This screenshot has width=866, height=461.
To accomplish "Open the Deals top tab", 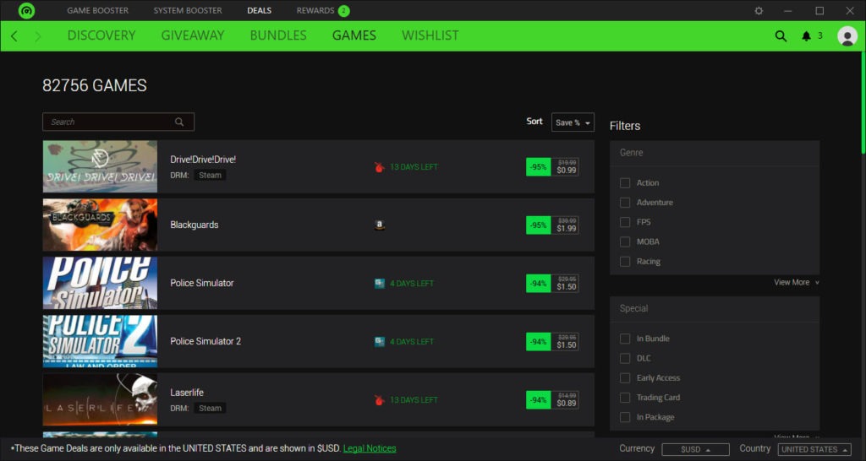I will (x=259, y=10).
